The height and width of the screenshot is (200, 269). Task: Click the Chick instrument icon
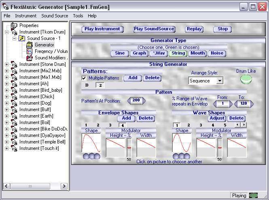pyautogui.click(x=14, y=97)
